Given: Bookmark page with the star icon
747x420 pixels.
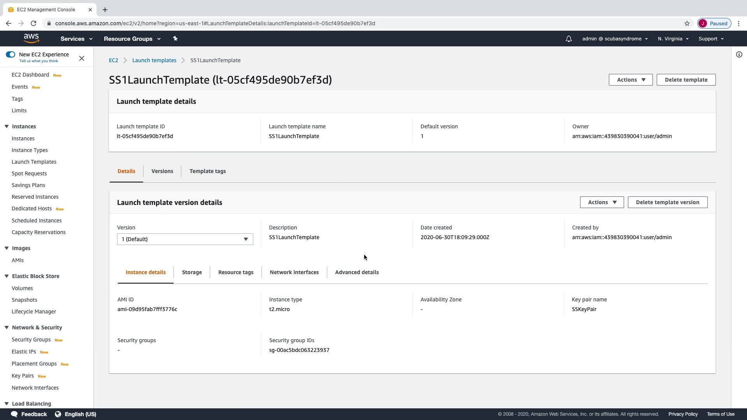Looking at the screenshot, I should pos(687,23).
